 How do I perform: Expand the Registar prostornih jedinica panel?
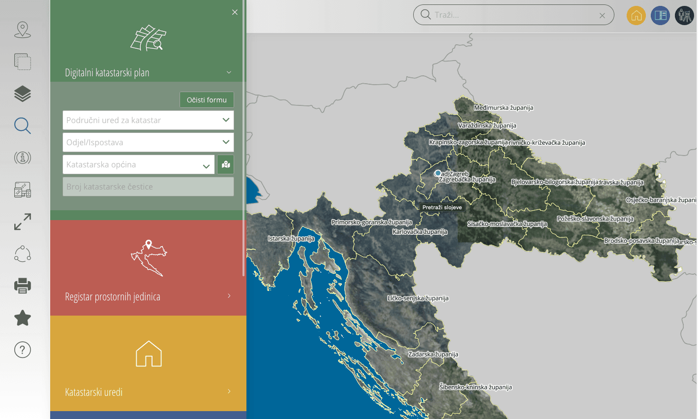click(x=148, y=296)
